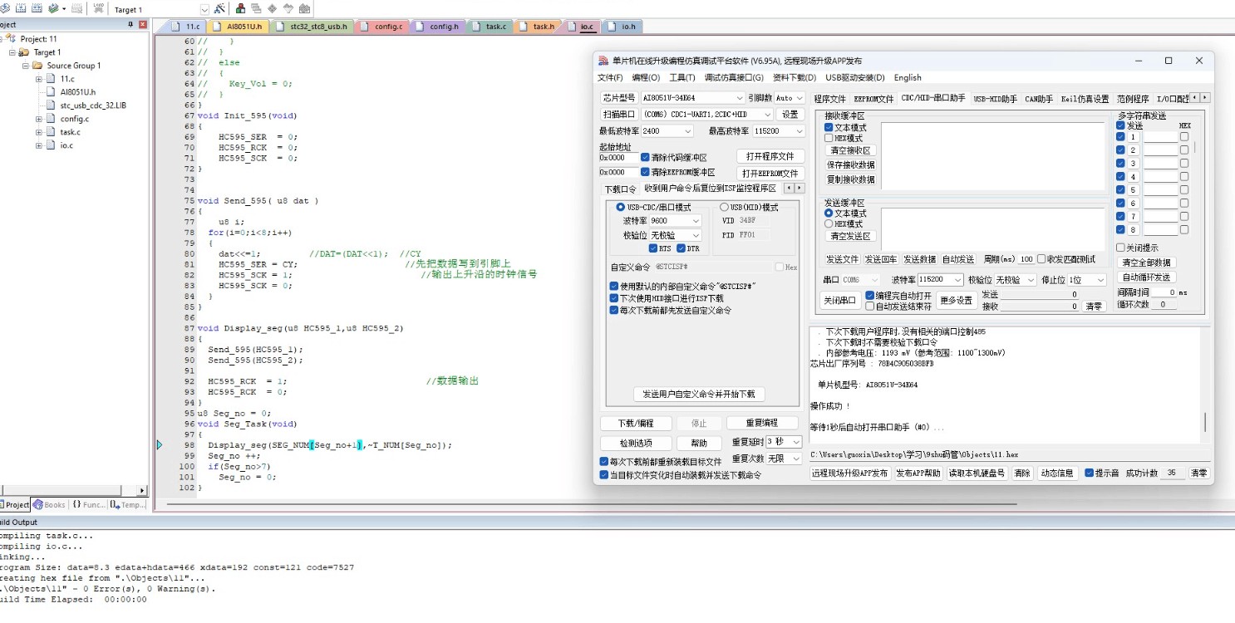
Task: Select HEX模式 radio in the send buffer
Action: coord(829,223)
